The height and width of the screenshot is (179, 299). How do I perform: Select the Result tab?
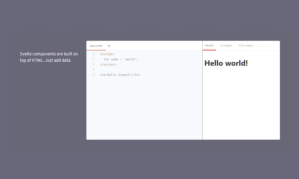pyautogui.click(x=209, y=46)
